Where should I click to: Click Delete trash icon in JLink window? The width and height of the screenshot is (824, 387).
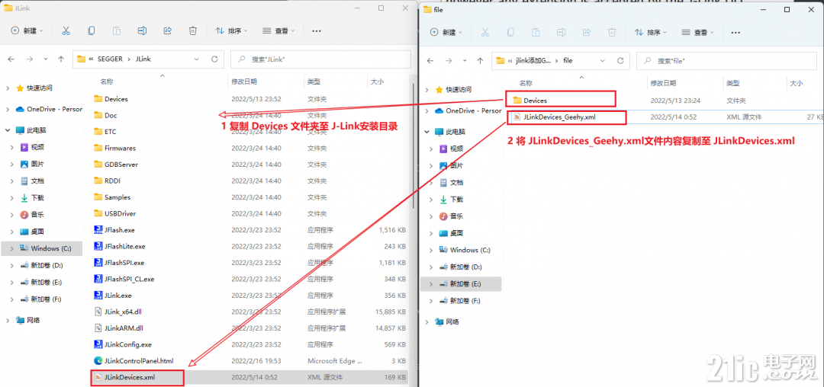193,31
